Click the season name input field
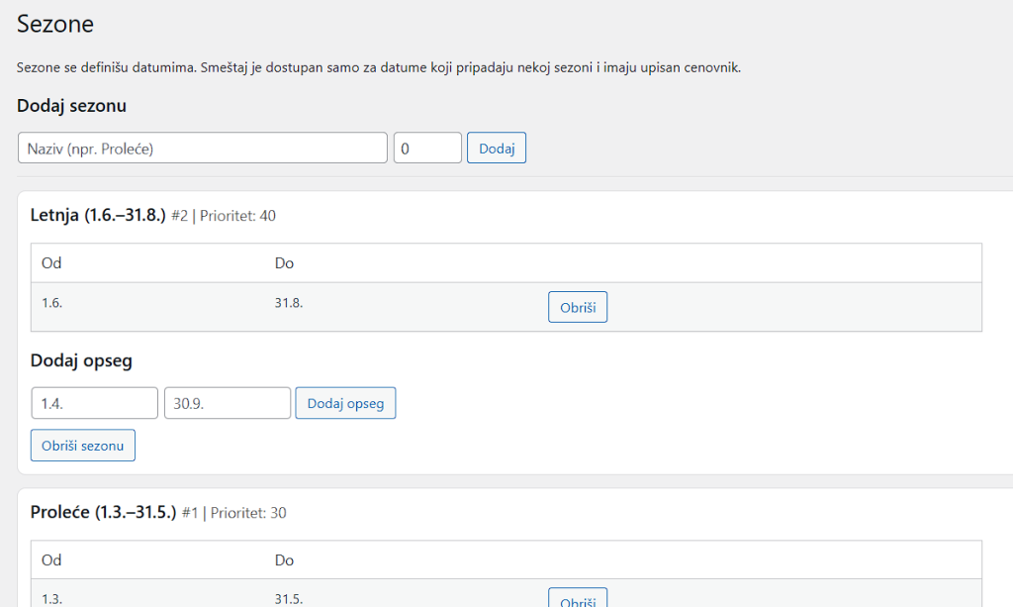The image size is (1013, 607). (x=202, y=149)
